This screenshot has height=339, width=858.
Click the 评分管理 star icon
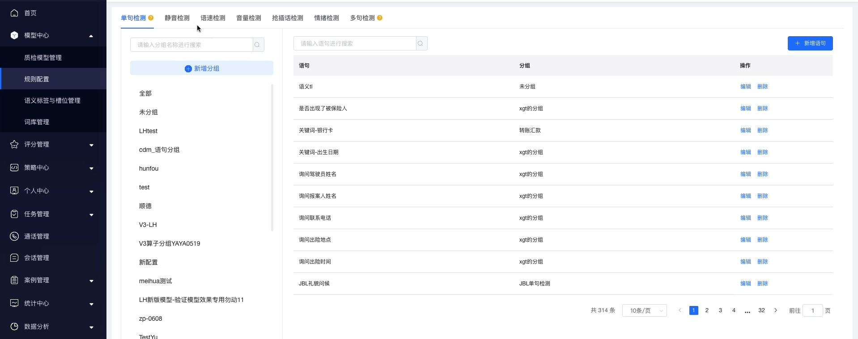14,144
